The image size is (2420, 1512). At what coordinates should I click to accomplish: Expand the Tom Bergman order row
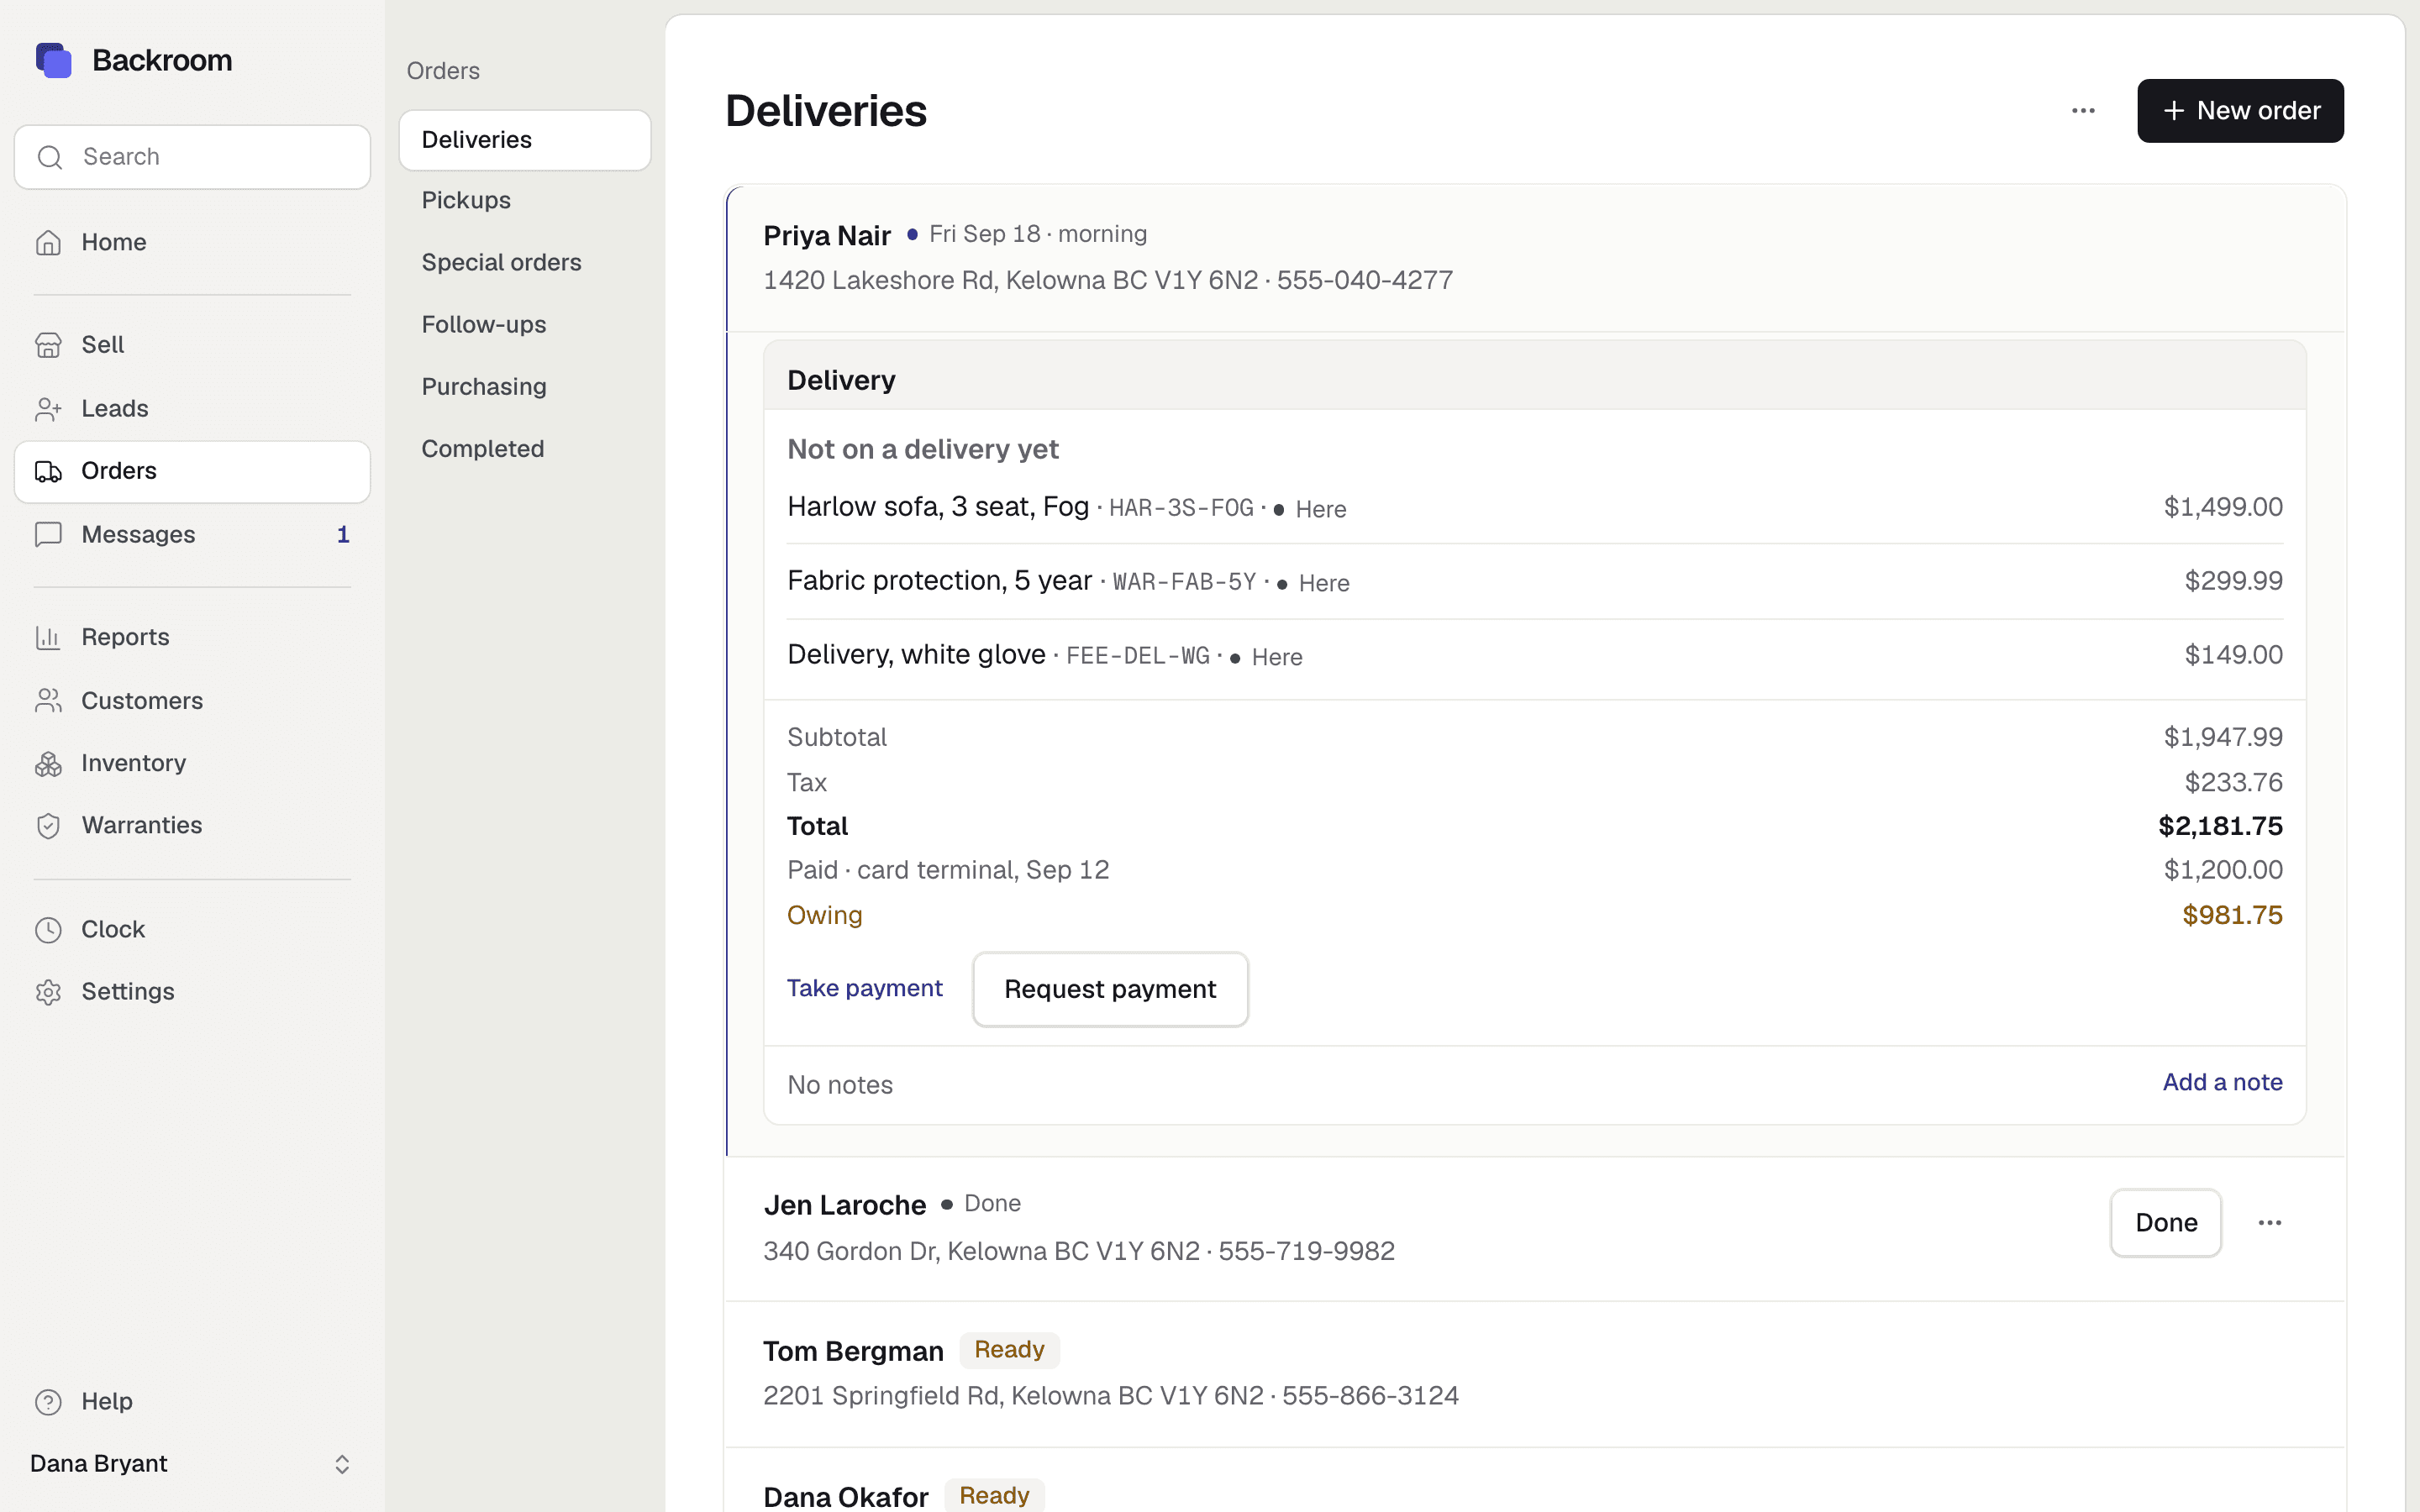[x=1535, y=1374]
